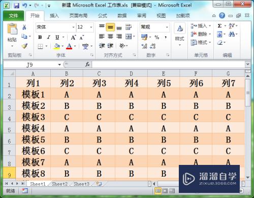254x198 pixels.
Task: Open underline style dropdown arrow
Action: coord(63,37)
